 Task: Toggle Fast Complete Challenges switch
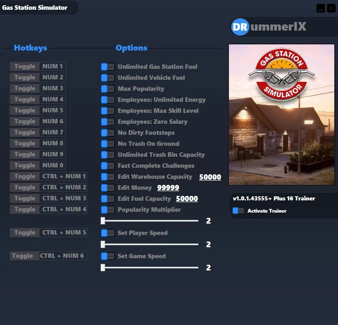pos(108,165)
